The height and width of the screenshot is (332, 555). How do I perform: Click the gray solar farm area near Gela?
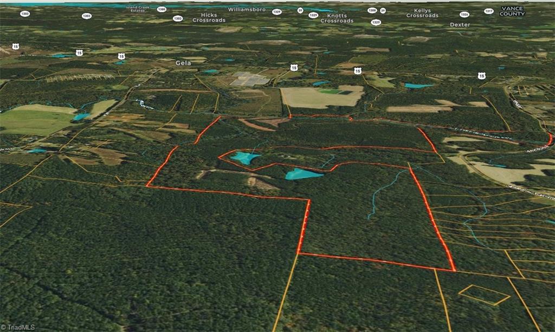coord(250,79)
